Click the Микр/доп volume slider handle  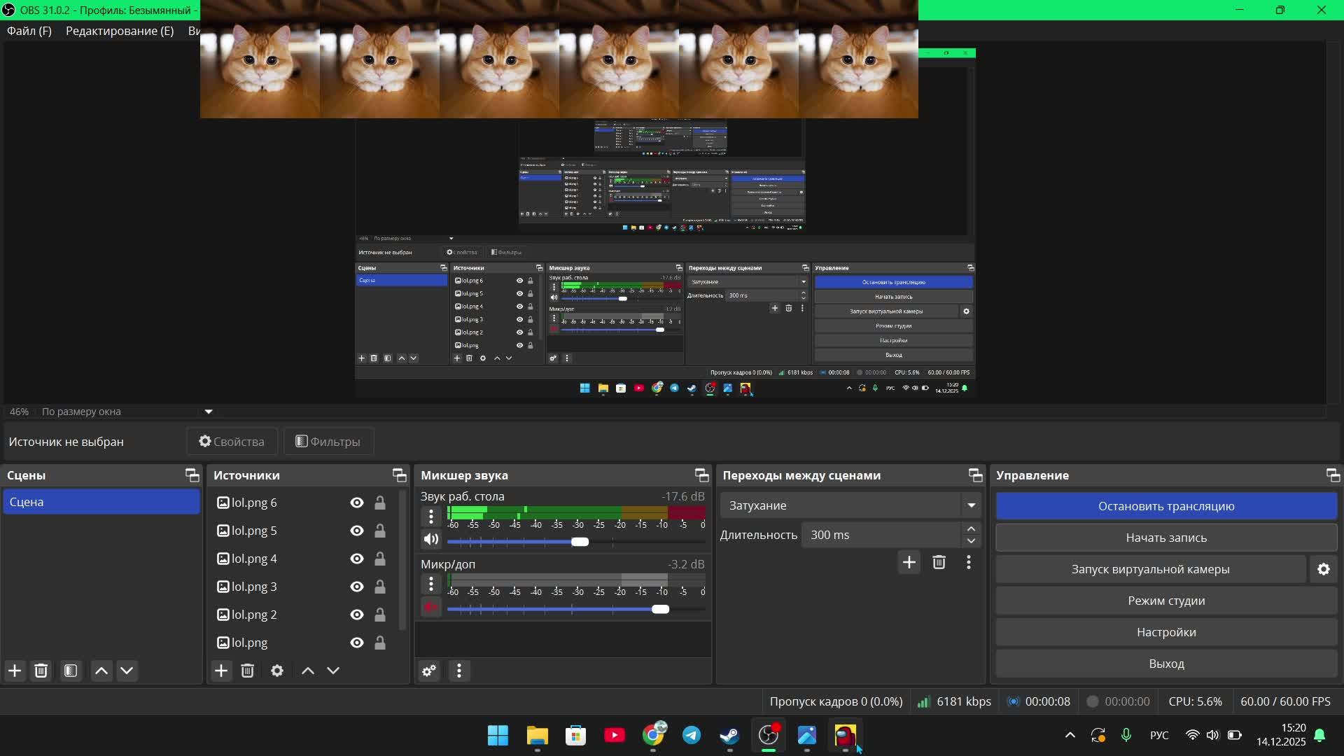(x=660, y=609)
